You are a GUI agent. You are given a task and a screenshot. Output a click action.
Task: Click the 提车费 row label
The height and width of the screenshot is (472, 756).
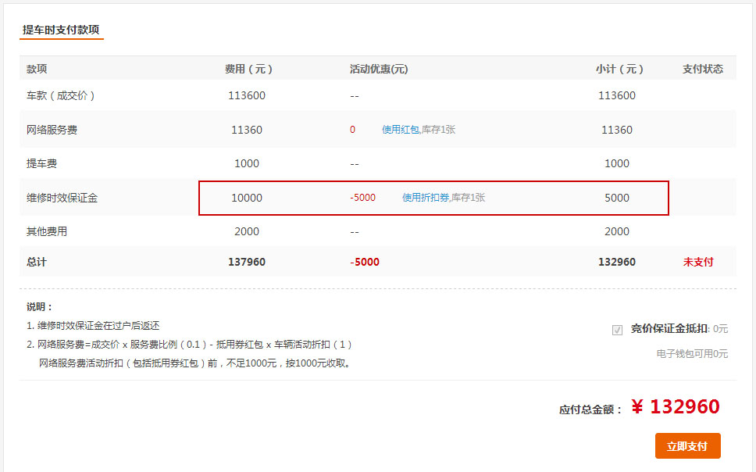click(x=41, y=163)
